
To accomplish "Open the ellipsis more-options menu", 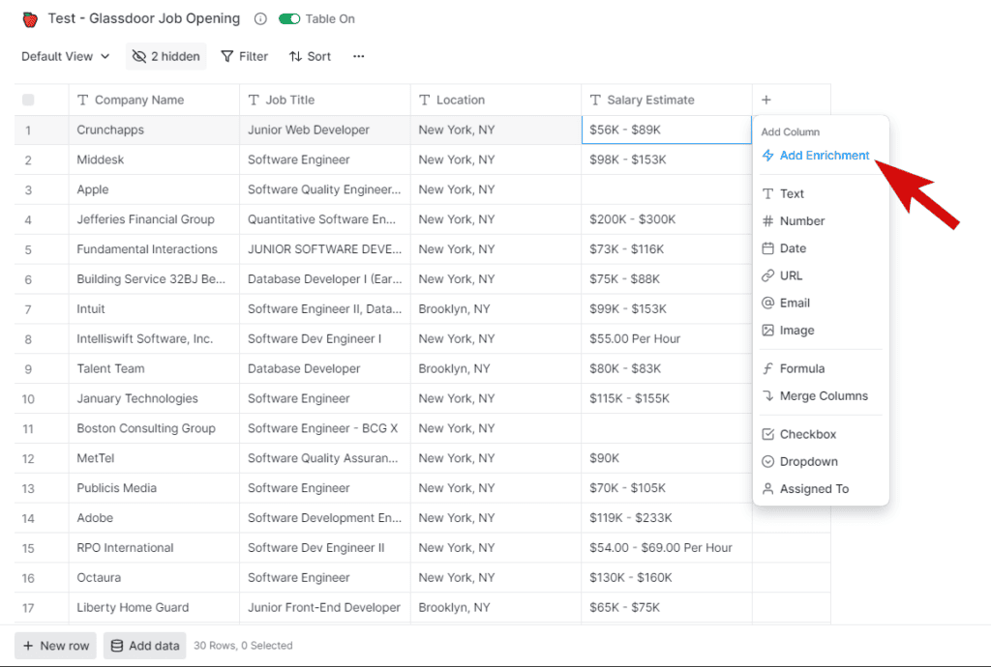I will click(357, 56).
